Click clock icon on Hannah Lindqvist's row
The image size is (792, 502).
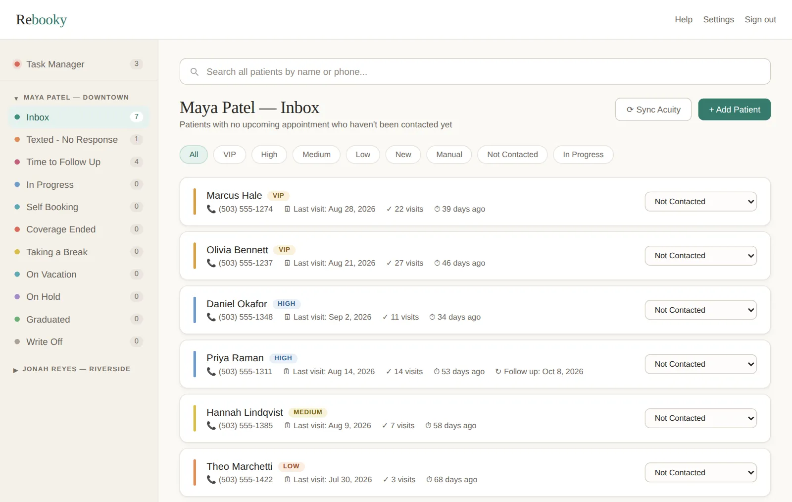point(428,426)
